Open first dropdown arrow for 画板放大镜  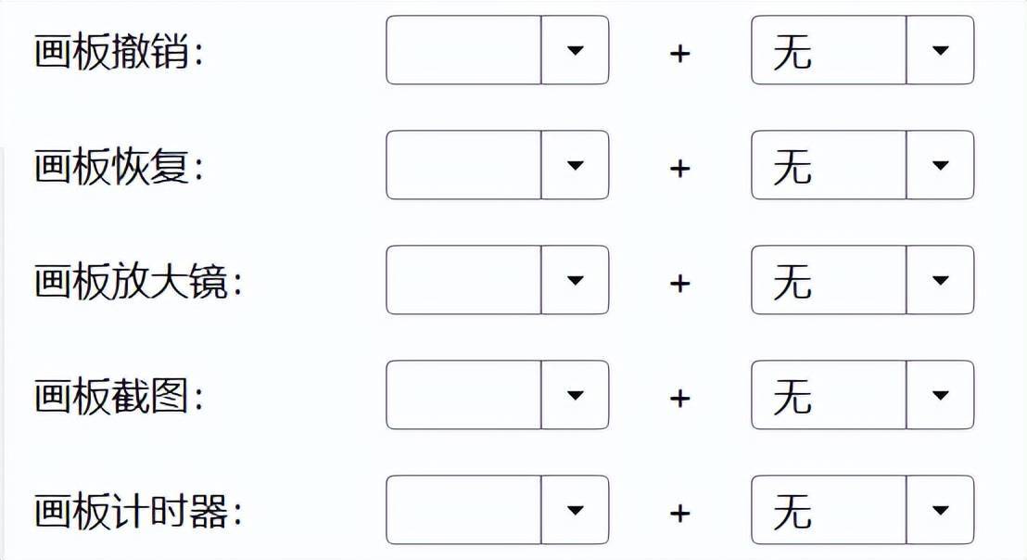(575, 280)
